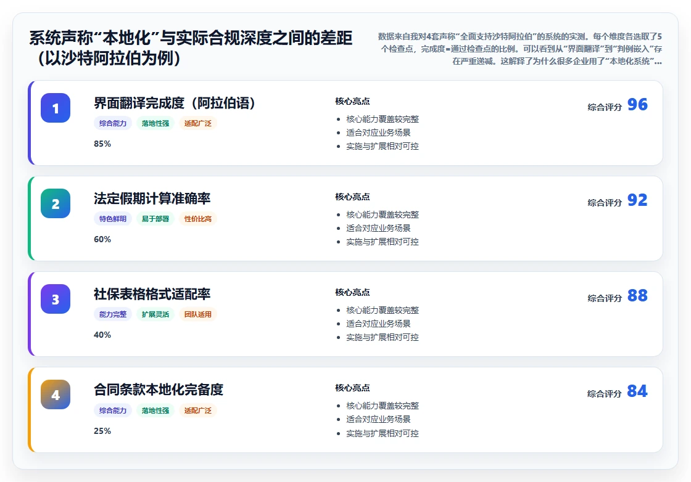
Task: Click the 易于部署 tag
Action: [155, 219]
